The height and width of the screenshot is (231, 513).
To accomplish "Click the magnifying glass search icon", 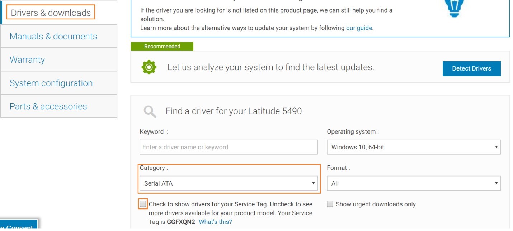I will pyautogui.click(x=150, y=111).
